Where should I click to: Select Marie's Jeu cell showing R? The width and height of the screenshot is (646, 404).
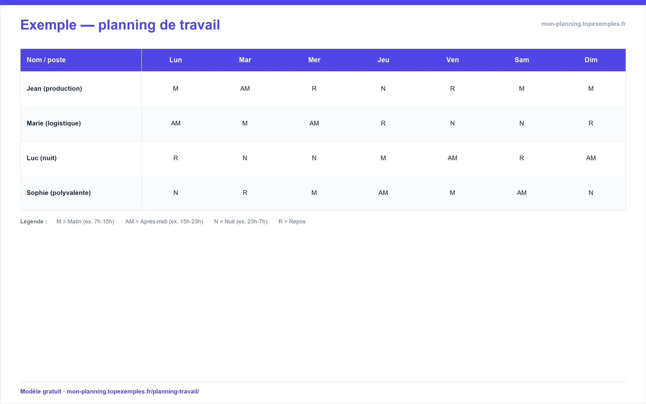383,123
